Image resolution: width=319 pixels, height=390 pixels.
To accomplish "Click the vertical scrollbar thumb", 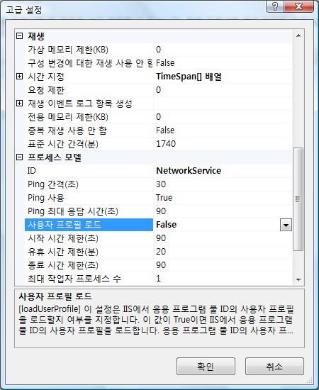I will click(x=298, y=199).
